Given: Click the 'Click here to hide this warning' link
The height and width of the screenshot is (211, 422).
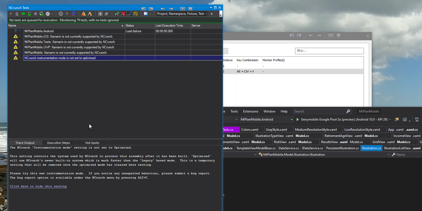Looking at the screenshot, I should pyautogui.click(x=38, y=186).
